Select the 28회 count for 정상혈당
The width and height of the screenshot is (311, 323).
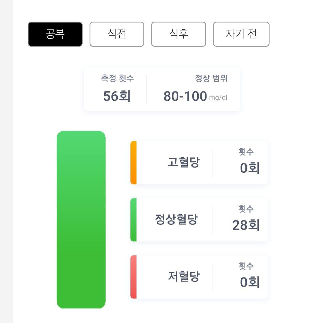246,225
